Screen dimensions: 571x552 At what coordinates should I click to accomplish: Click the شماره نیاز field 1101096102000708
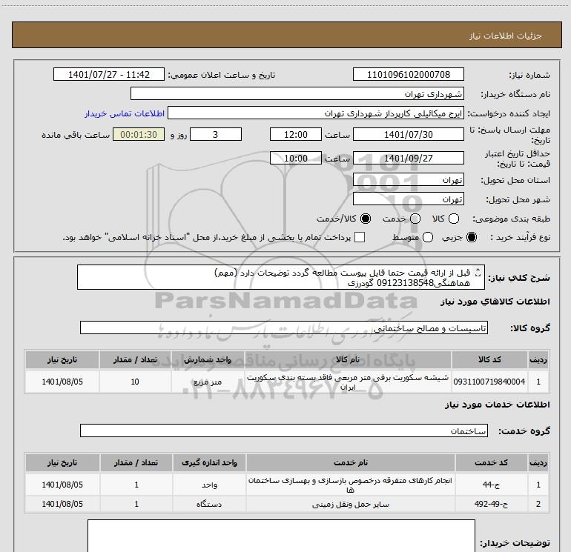point(408,74)
